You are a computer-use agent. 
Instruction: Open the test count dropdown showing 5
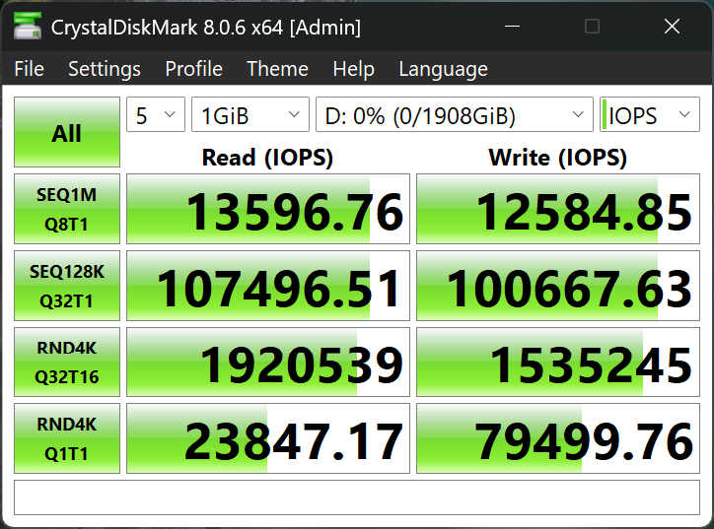tap(156, 115)
